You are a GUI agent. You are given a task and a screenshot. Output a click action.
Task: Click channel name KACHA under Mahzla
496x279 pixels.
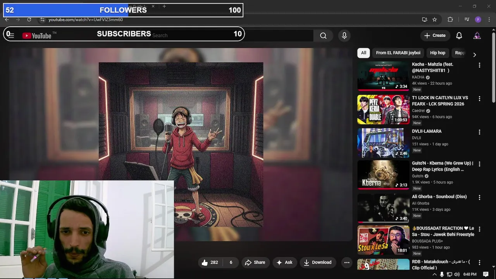click(x=418, y=77)
